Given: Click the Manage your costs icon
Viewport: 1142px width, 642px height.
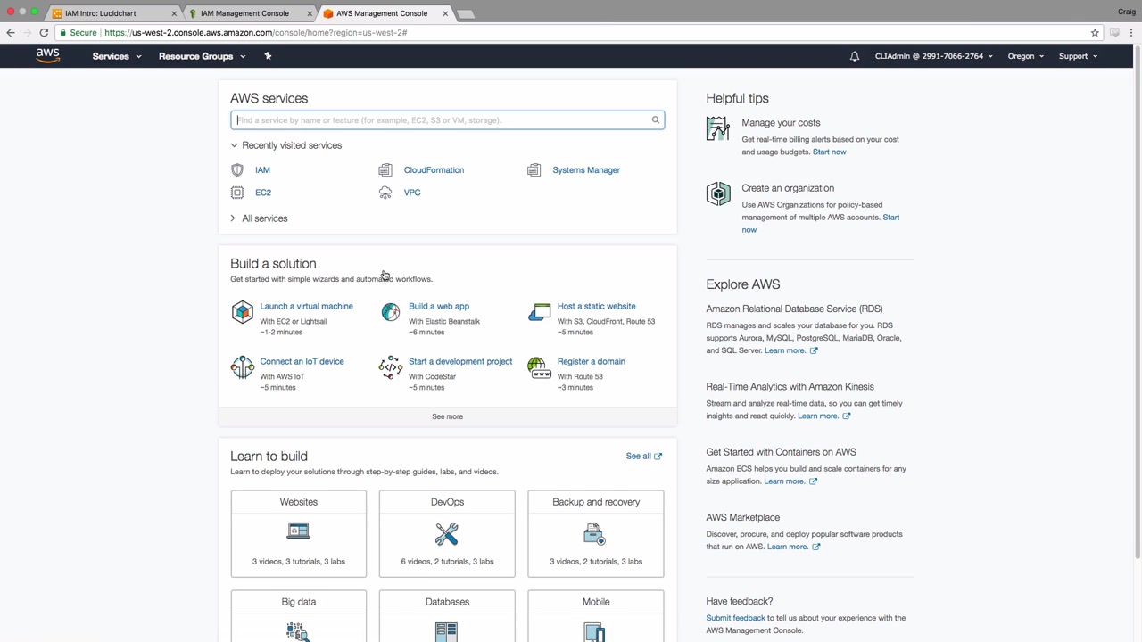Looking at the screenshot, I should pyautogui.click(x=718, y=128).
